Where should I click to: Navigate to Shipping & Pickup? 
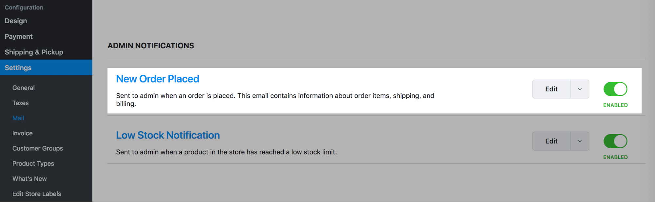tap(34, 52)
